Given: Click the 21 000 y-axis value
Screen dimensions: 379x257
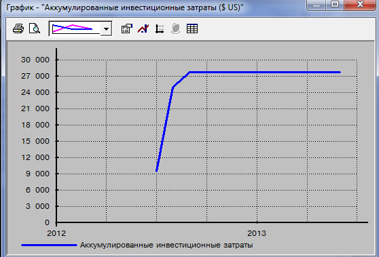Looking at the screenshot, I should [35, 108].
